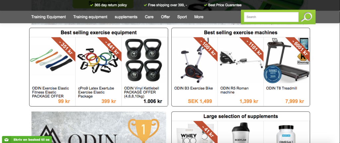The height and width of the screenshot is (143, 340).
Task: Expand the More navigation menu
Action: 199,17
